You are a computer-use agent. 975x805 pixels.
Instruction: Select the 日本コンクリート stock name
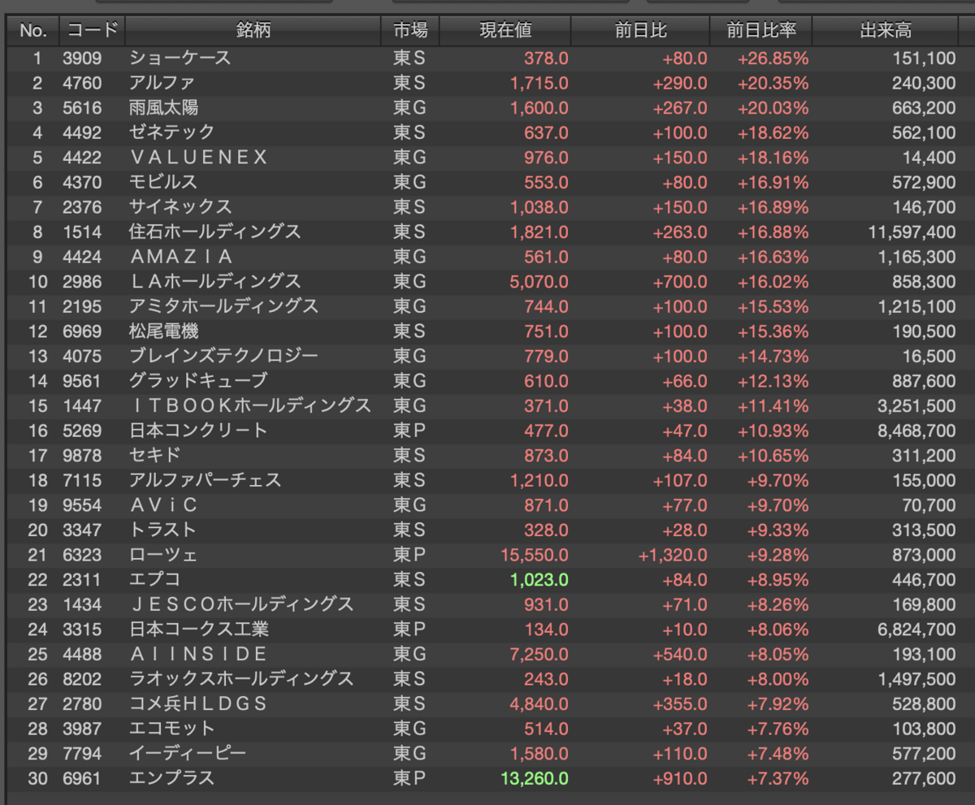(x=197, y=431)
